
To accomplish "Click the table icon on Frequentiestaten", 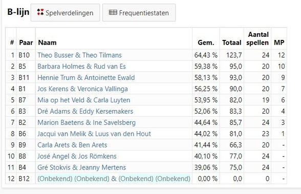I will (113, 12).
